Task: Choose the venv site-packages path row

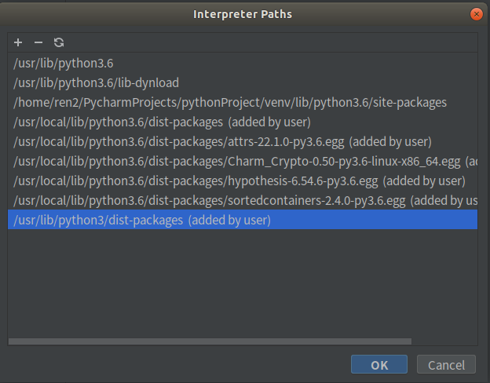Action: tap(230, 102)
